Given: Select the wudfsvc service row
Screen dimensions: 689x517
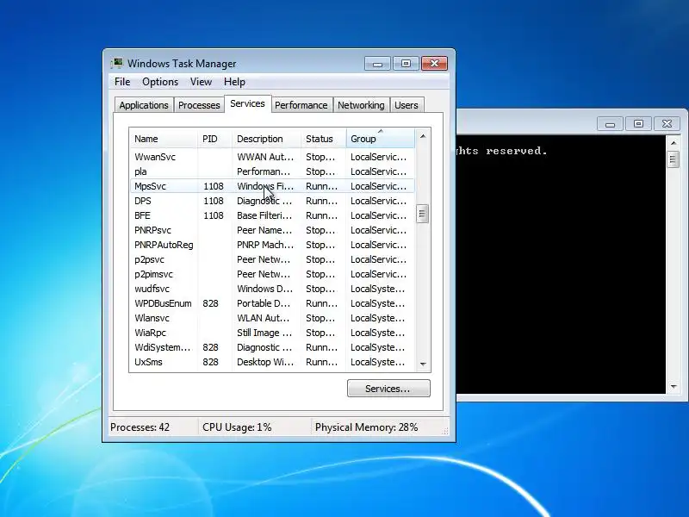Looking at the screenshot, I should (x=272, y=289).
